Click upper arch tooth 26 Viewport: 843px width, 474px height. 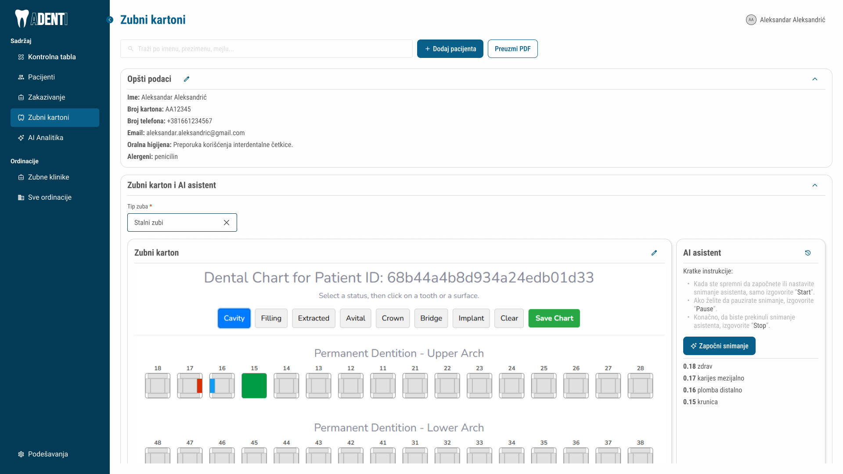pos(576,386)
